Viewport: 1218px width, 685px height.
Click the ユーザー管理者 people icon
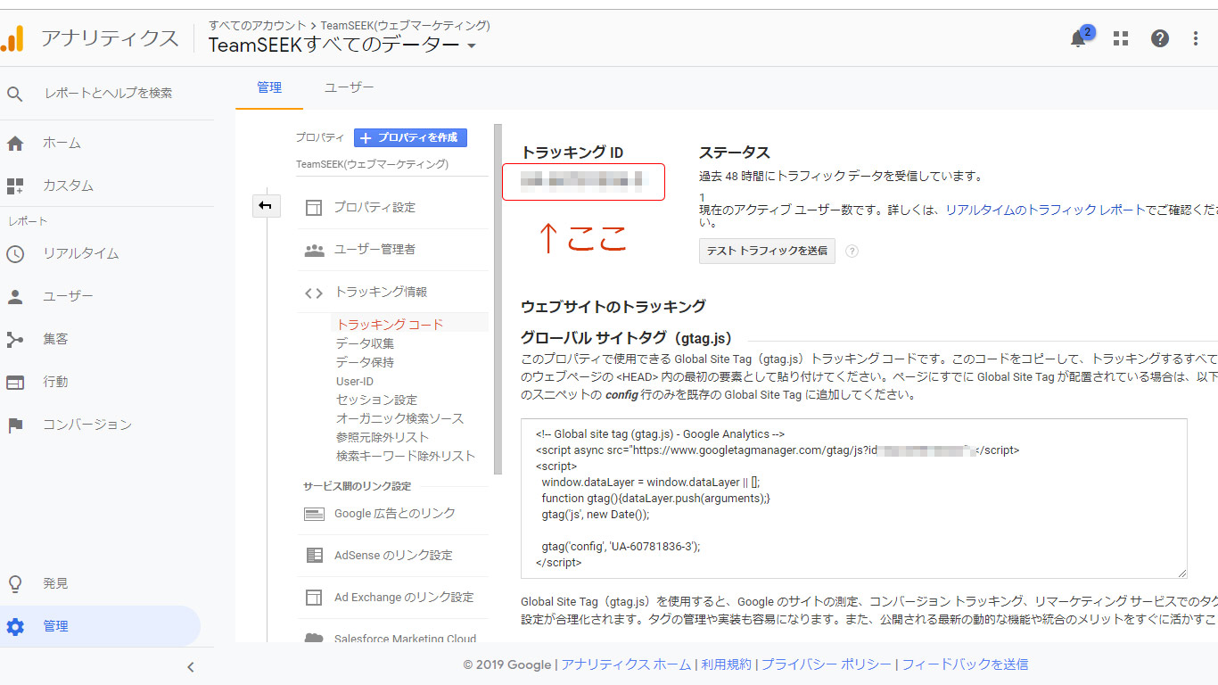(314, 250)
